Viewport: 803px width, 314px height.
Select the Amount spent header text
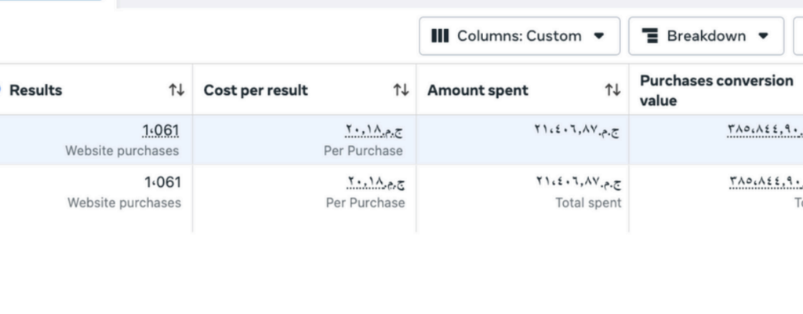478,90
